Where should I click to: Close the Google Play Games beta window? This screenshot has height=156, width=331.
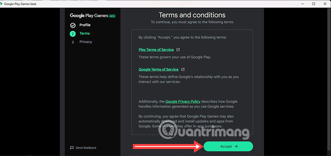click(x=325, y=4)
